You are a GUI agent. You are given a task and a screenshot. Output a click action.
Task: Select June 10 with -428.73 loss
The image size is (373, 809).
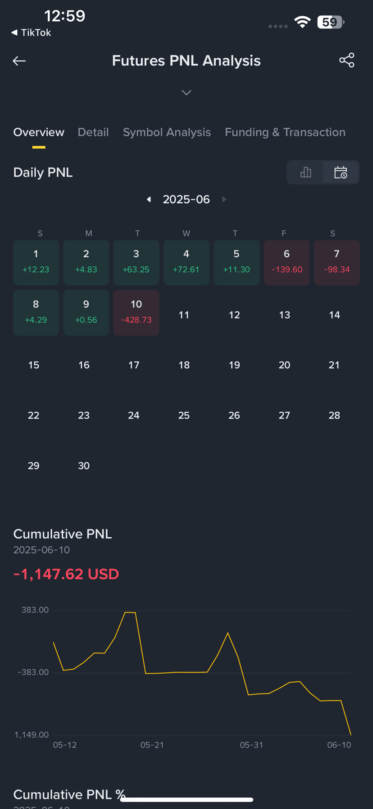(136, 312)
